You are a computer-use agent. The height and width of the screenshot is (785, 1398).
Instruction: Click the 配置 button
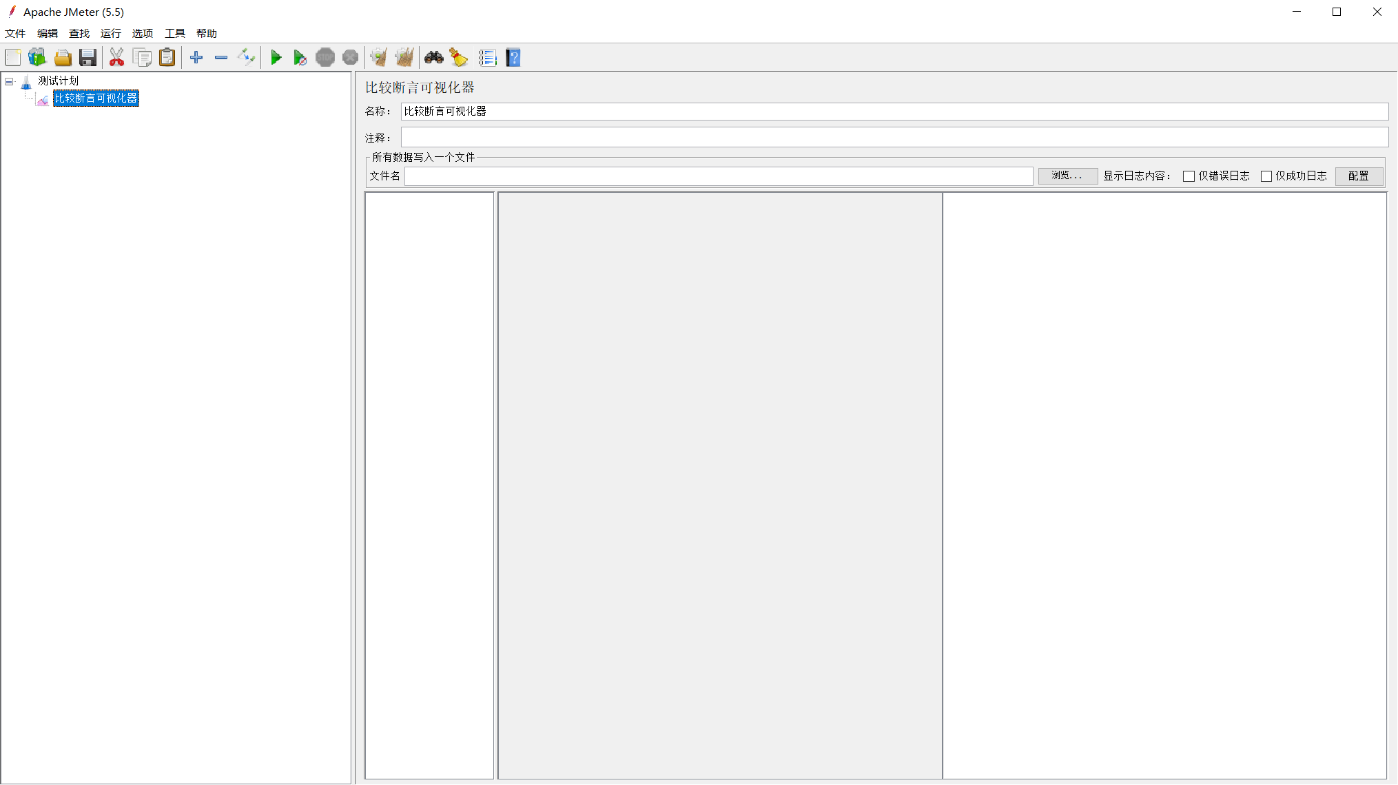tap(1359, 176)
